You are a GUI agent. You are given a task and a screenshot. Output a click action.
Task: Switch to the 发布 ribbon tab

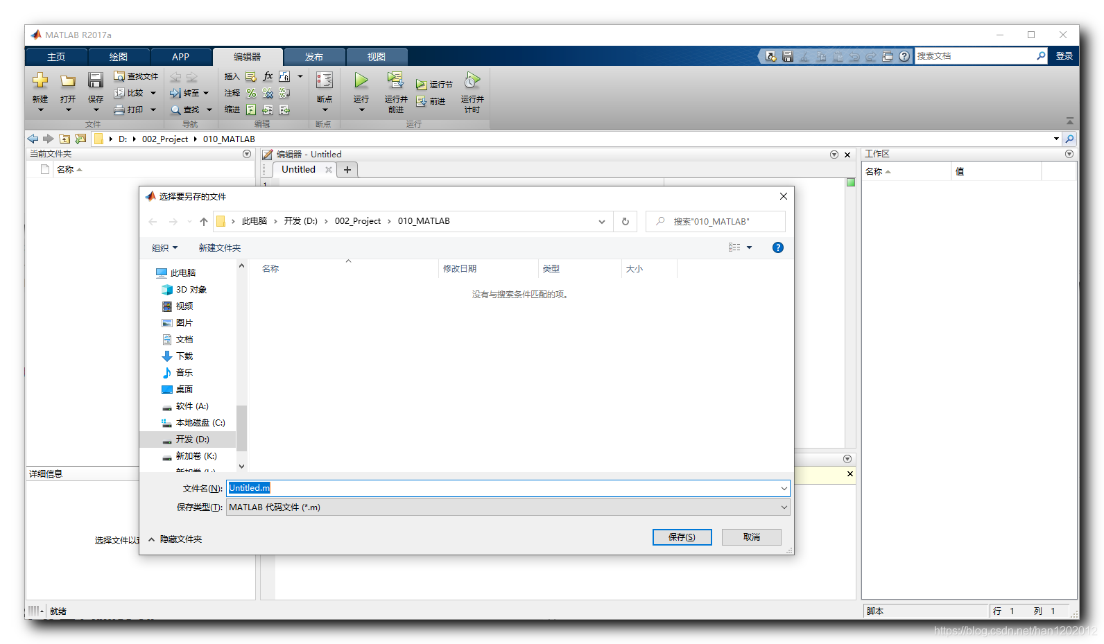point(313,57)
